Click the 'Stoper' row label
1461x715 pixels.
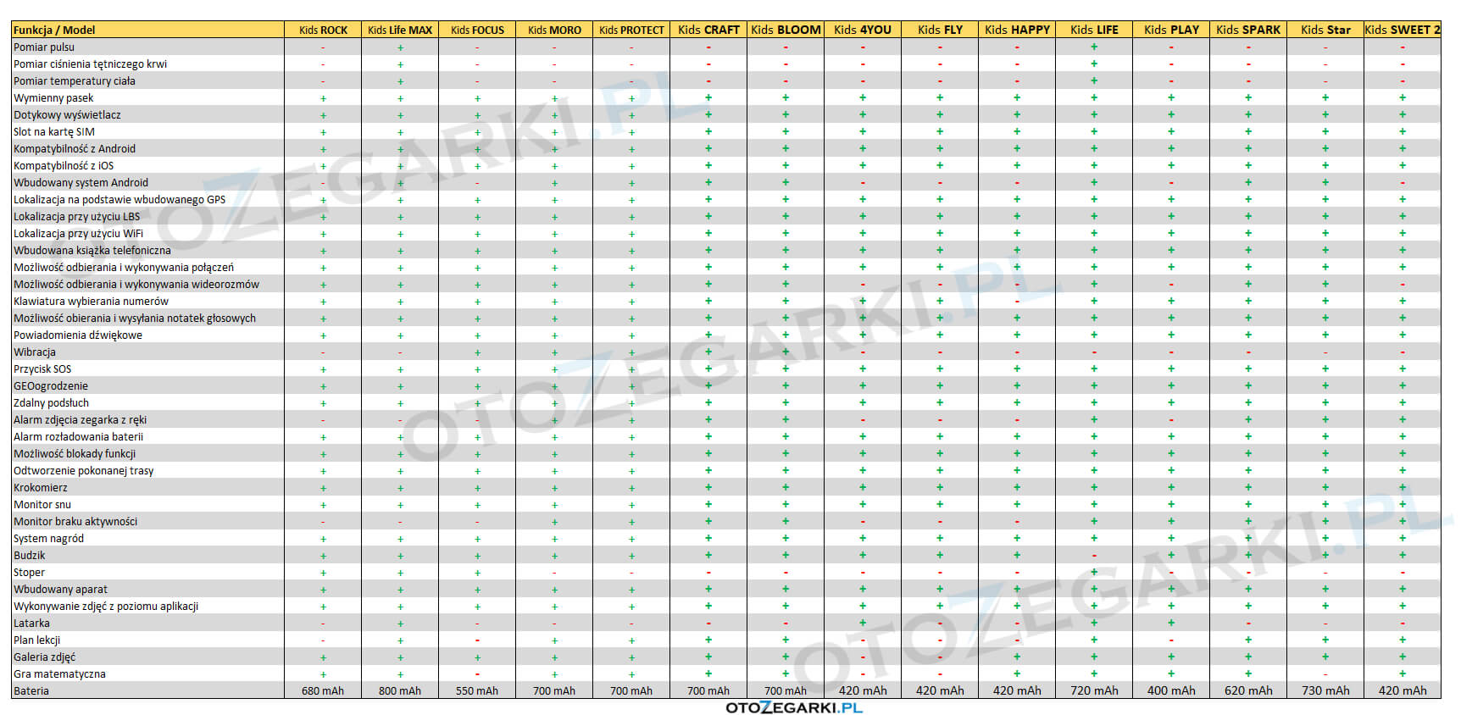(x=29, y=573)
